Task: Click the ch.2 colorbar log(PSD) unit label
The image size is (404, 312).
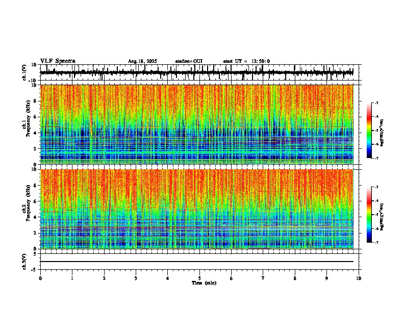Action: (382, 217)
